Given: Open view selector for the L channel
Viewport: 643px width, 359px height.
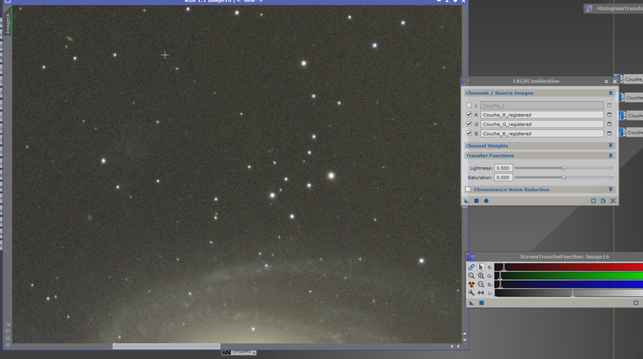Looking at the screenshot, I should [x=610, y=106].
